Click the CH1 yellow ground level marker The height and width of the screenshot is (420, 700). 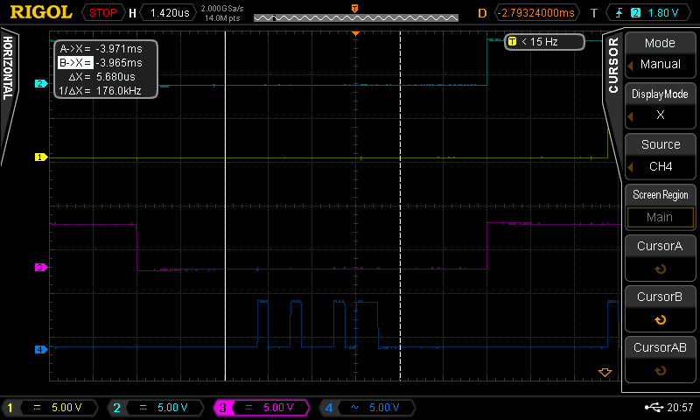(x=41, y=157)
